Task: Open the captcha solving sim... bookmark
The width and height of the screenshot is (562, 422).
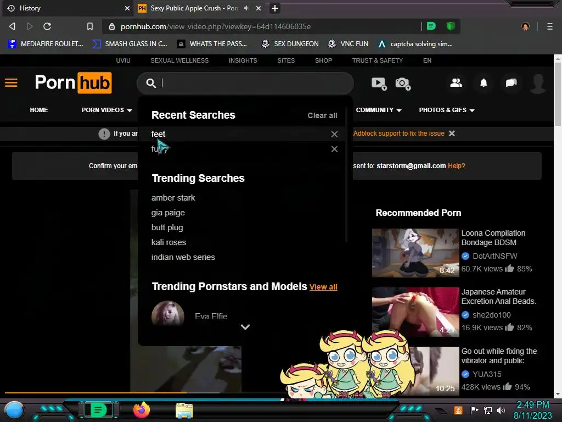Action: [x=415, y=44]
